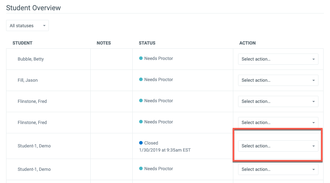
Task: Click the teal dot in last Needs Proctor row
Action: click(141, 168)
